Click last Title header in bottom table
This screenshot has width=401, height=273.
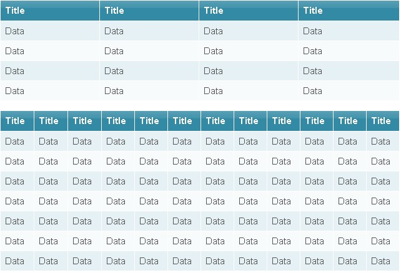(381, 121)
